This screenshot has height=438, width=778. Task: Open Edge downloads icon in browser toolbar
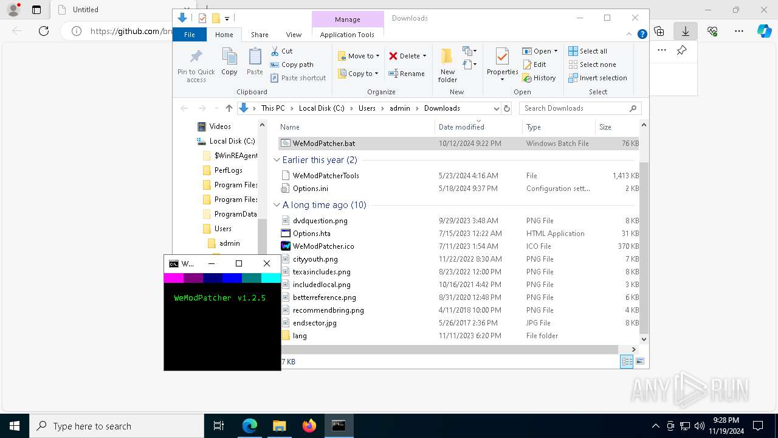pos(686,31)
